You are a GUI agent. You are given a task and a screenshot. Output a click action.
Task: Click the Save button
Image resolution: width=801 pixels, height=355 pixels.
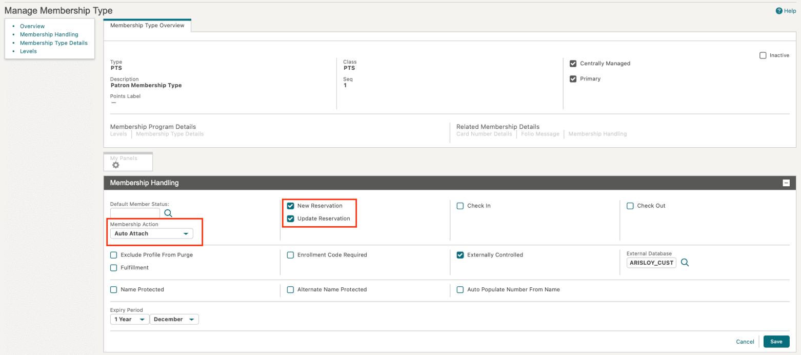[776, 341]
